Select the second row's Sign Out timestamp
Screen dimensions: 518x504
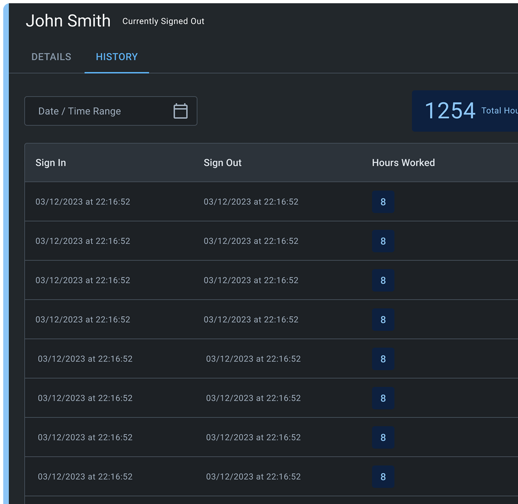(251, 241)
